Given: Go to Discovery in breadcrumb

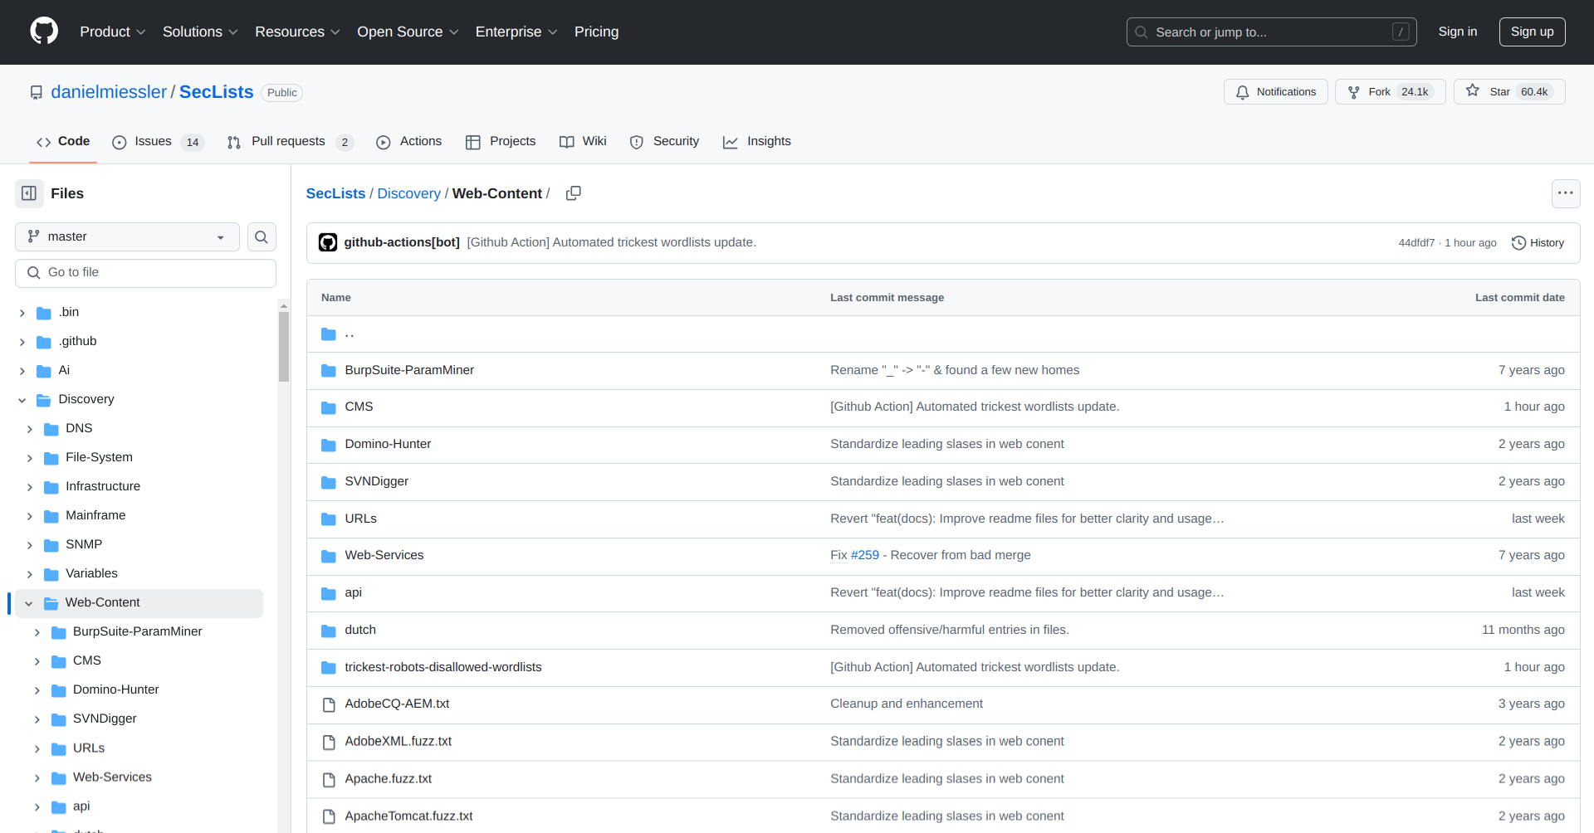Looking at the screenshot, I should click(x=408, y=193).
